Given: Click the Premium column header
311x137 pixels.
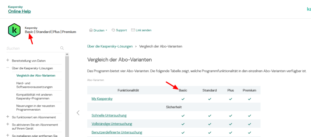Looking at the screenshot, I should click(249, 90).
